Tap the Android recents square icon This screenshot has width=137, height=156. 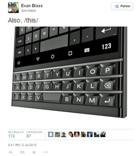(x=70, y=53)
